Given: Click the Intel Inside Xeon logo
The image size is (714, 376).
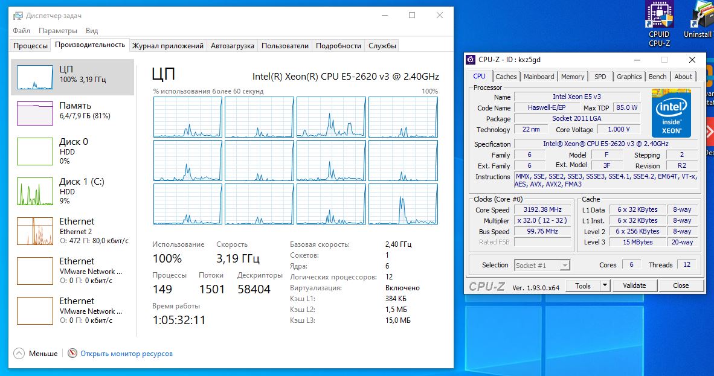Looking at the screenshot, I should pos(671,113).
